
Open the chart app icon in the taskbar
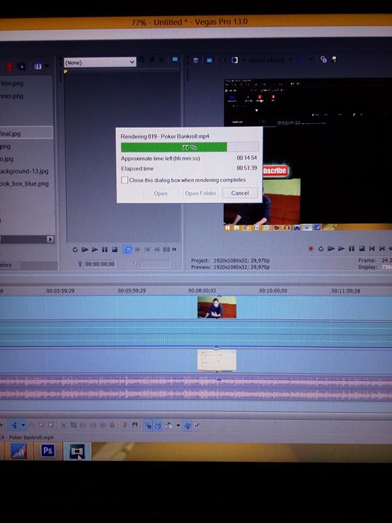[19, 451]
